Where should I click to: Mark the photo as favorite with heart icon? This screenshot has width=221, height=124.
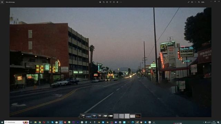(110, 2)
